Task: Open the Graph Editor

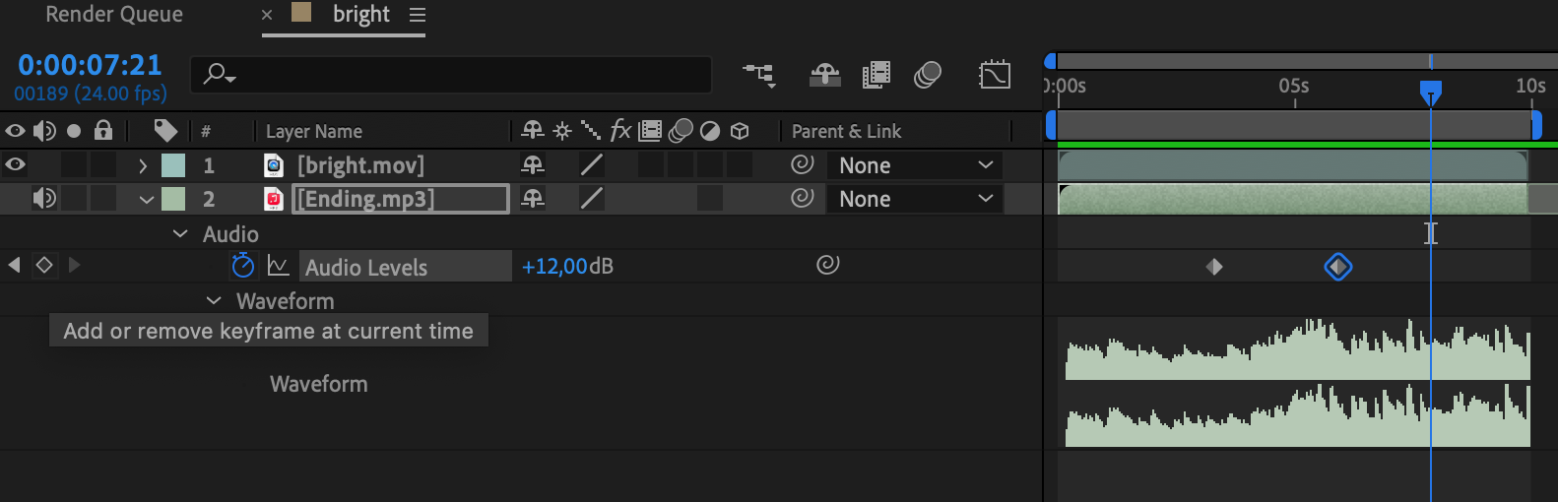Action: [x=995, y=75]
